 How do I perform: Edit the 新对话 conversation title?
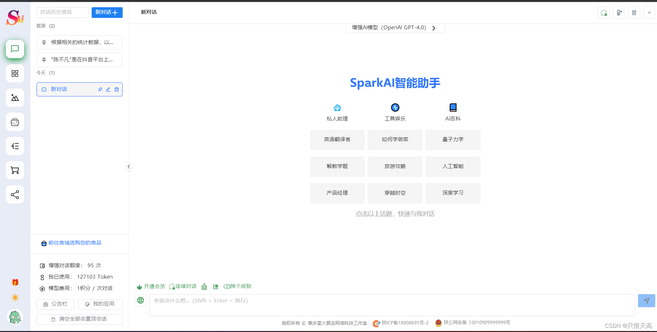click(108, 90)
